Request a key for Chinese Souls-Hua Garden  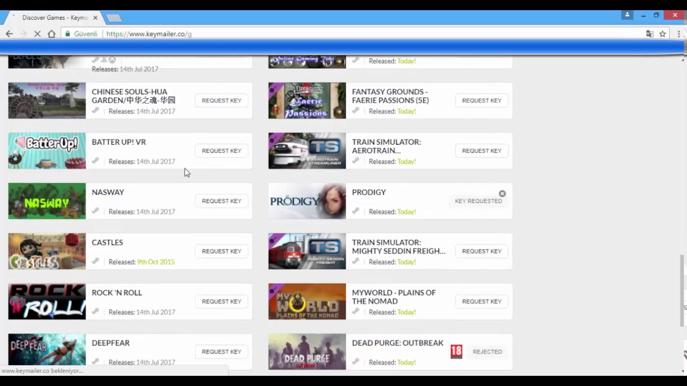[x=222, y=100]
